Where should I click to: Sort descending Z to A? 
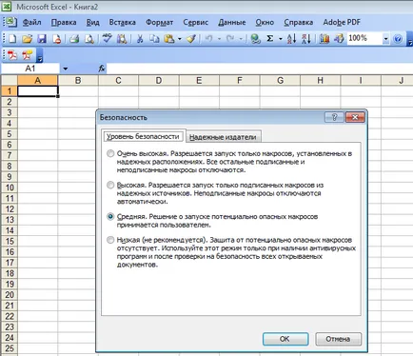[x=306, y=39]
